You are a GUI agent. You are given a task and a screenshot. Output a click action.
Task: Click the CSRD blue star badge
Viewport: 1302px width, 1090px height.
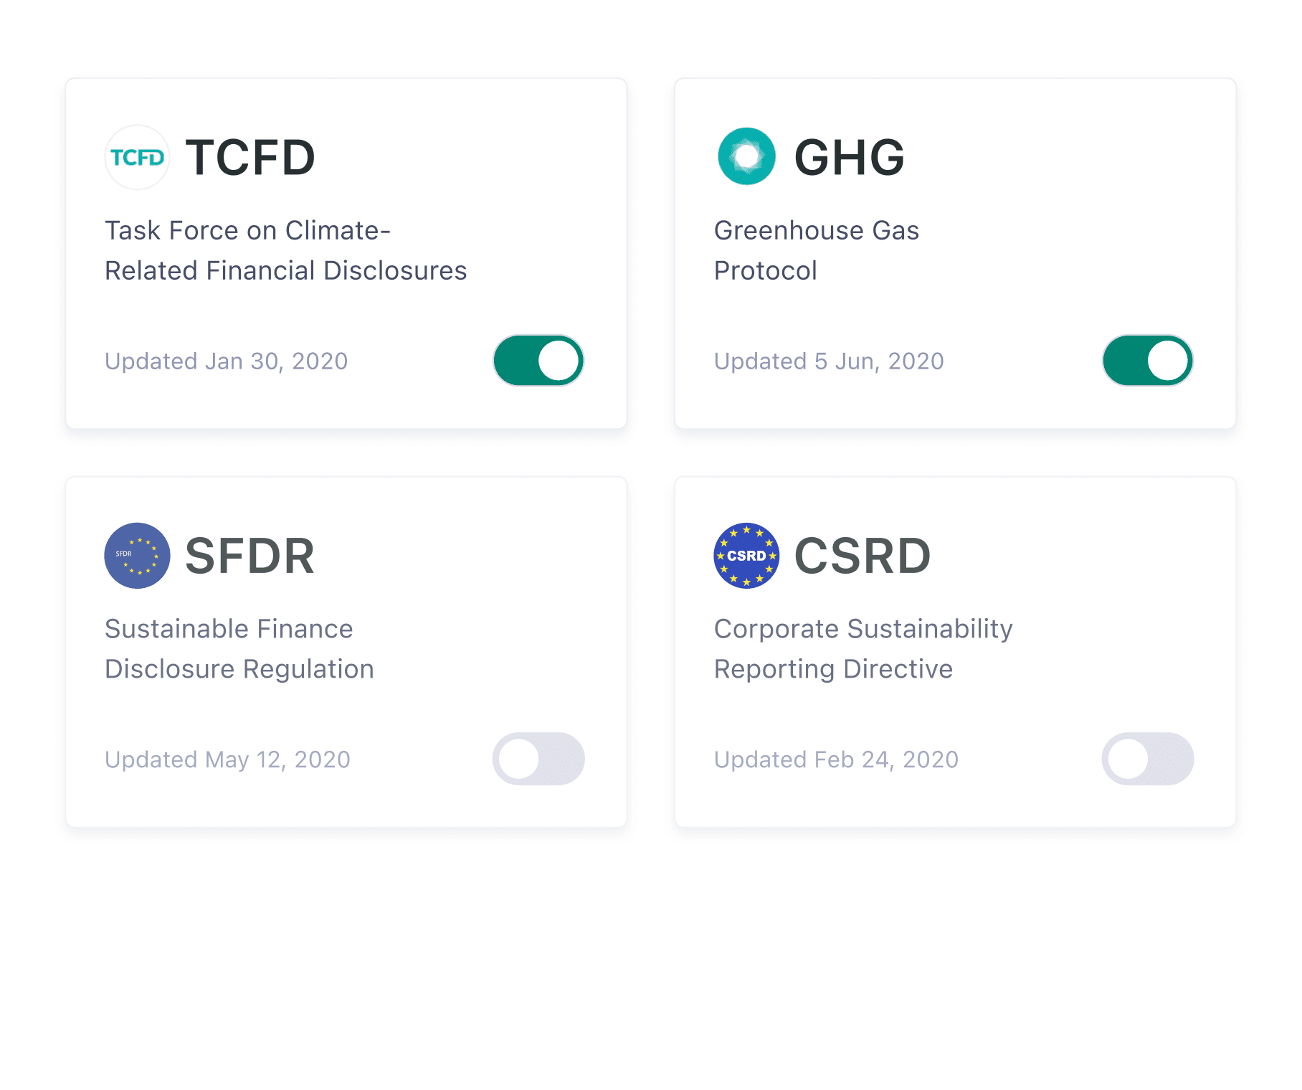coord(746,556)
